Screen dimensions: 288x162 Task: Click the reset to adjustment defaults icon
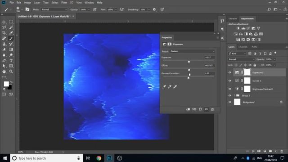pos(200,109)
